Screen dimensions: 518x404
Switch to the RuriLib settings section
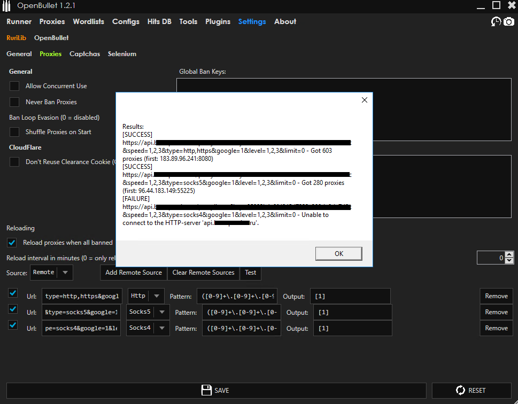[16, 37]
